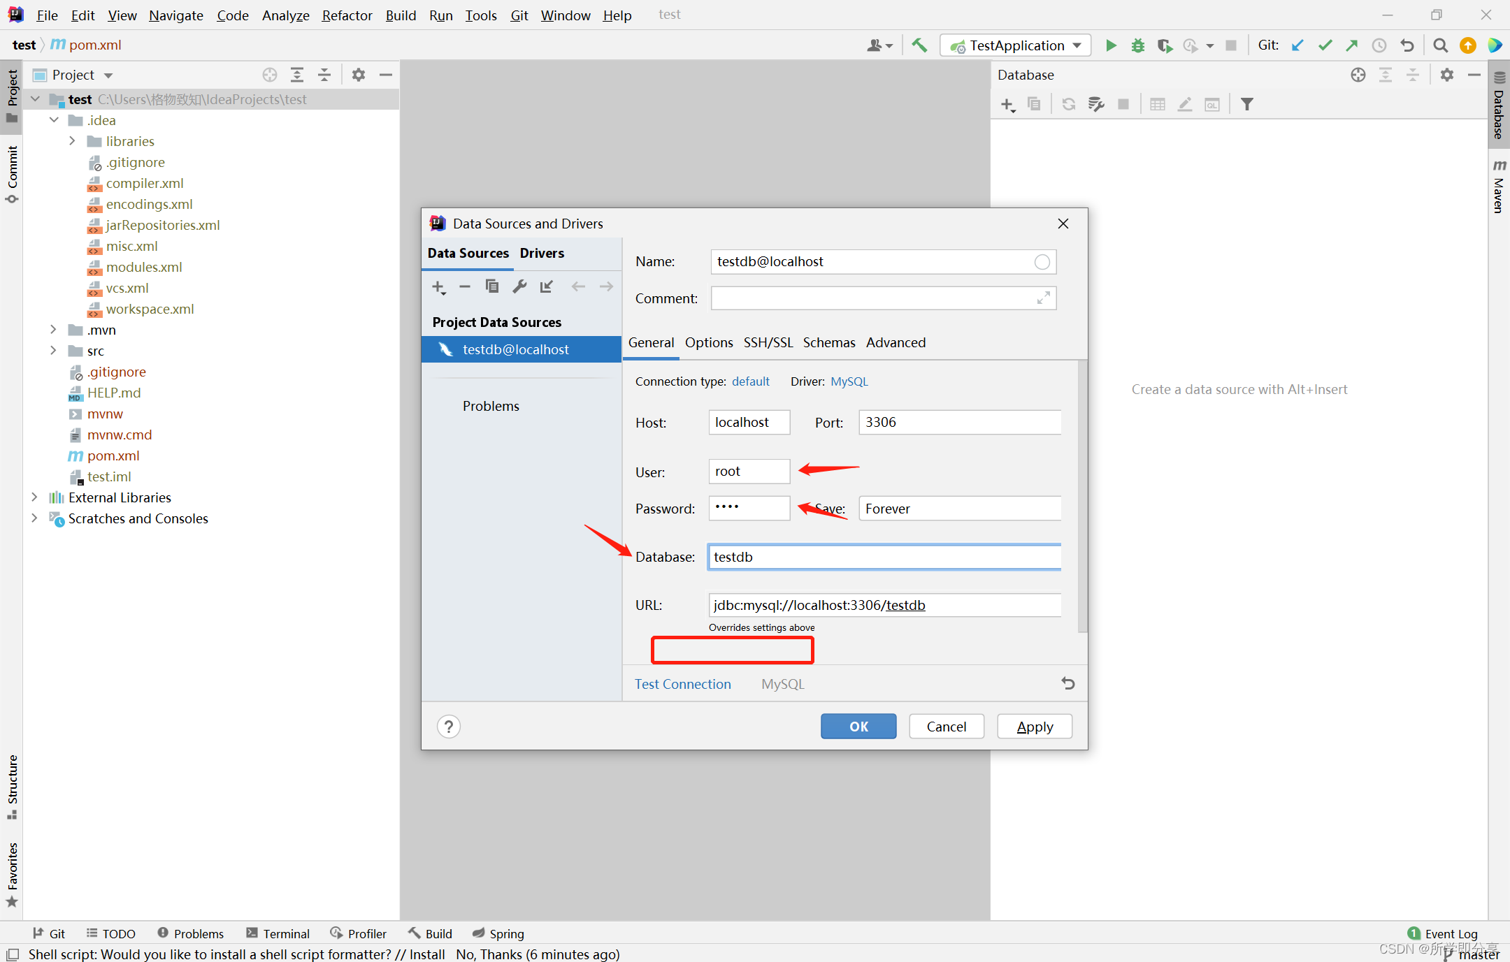The width and height of the screenshot is (1510, 962).
Task: Click the color circle in Name field
Action: click(x=1042, y=262)
